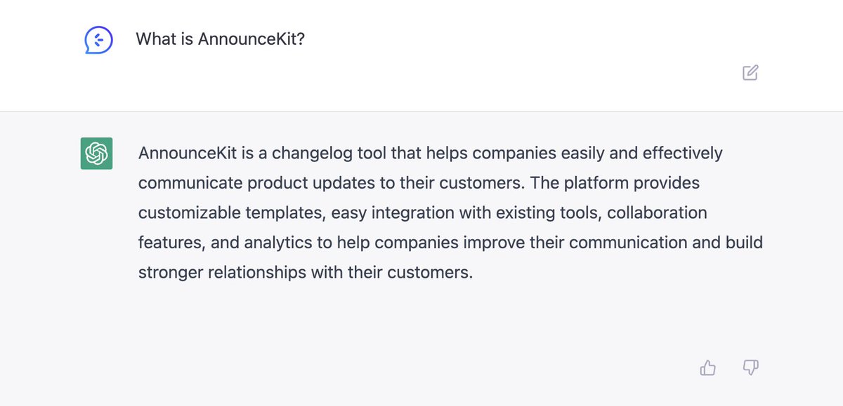Screen dimensions: 843x406
Task: Click the blue chat bubble user avatar
Action: pos(98,41)
